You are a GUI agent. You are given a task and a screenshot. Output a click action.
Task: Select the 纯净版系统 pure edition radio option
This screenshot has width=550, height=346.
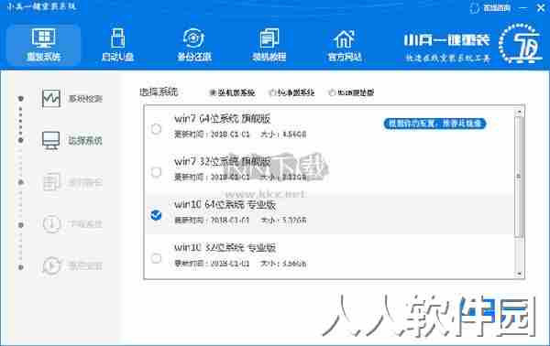click(x=272, y=92)
